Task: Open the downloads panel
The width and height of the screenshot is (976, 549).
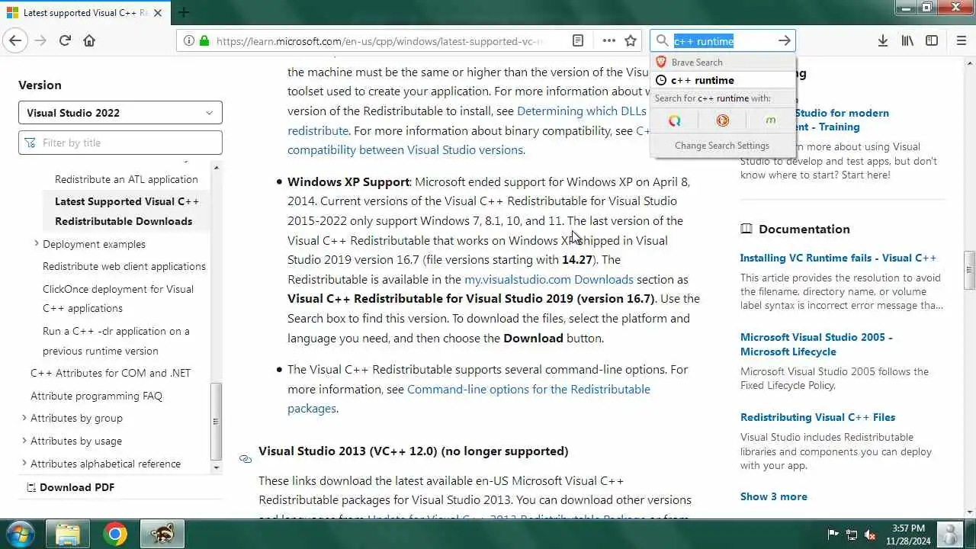Action: [x=882, y=40]
